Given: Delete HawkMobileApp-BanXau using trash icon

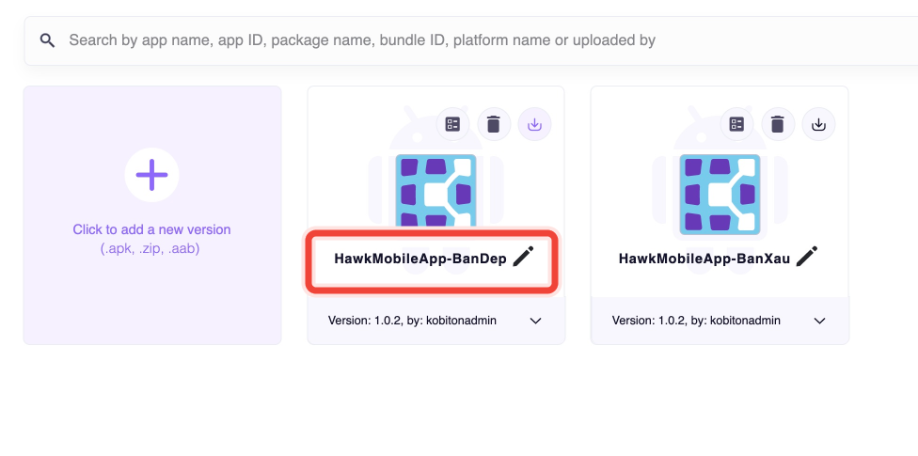Looking at the screenshot, I should (778, 124).
